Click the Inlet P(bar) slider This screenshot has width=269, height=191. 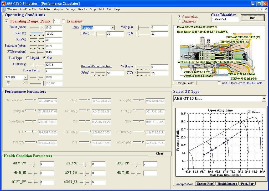pyautogui.click(x=98, y=34)
